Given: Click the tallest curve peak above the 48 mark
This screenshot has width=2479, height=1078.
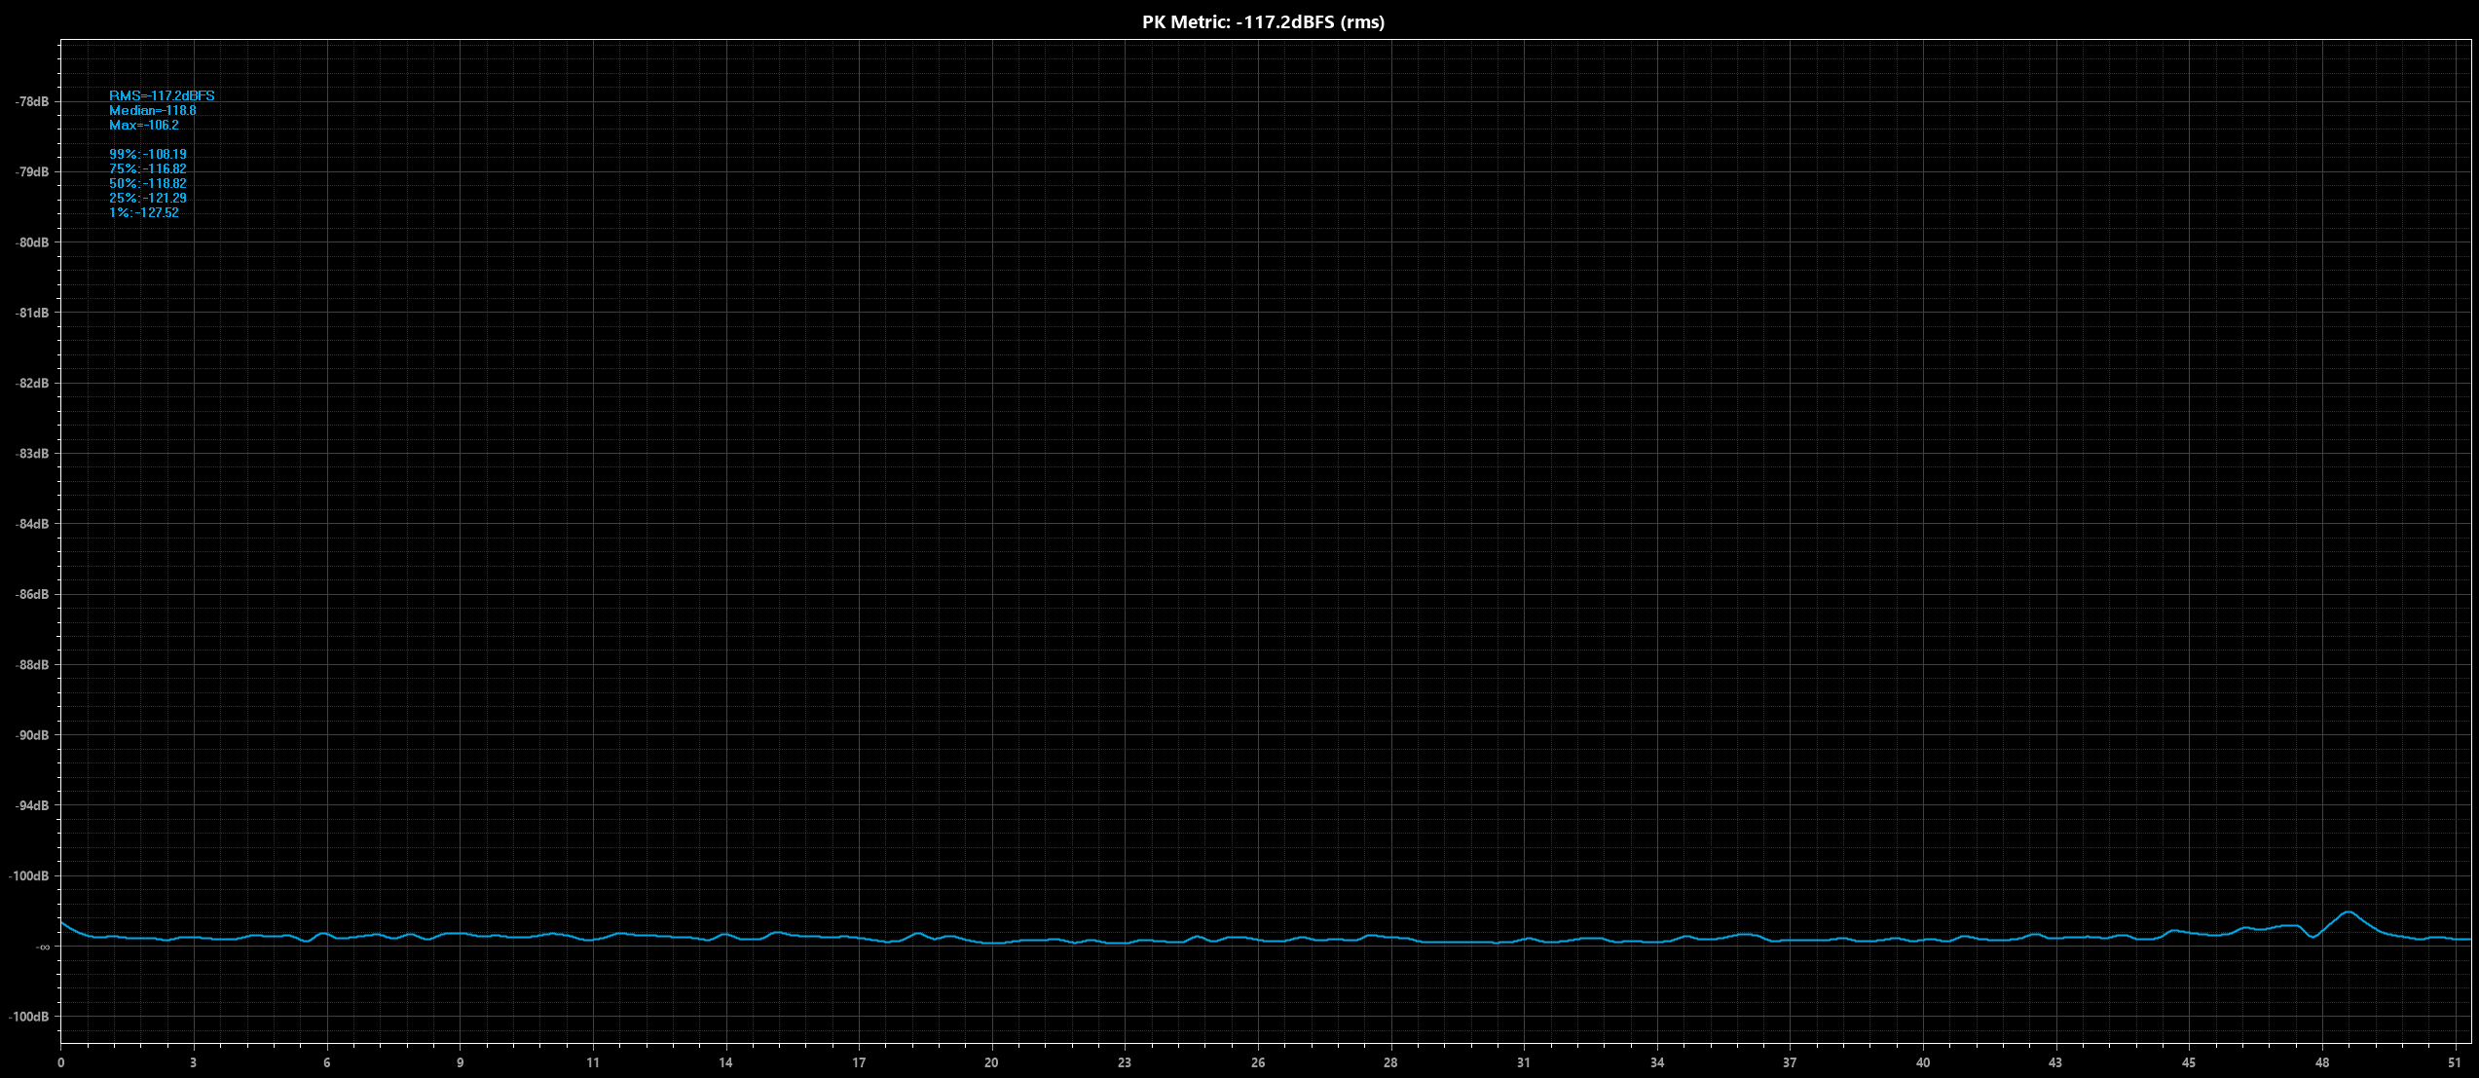Looking at the screenshot, I should (2348, 912).
